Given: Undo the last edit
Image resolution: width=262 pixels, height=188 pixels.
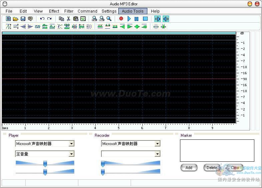Looking at the screenshot, I should (42, 19).
